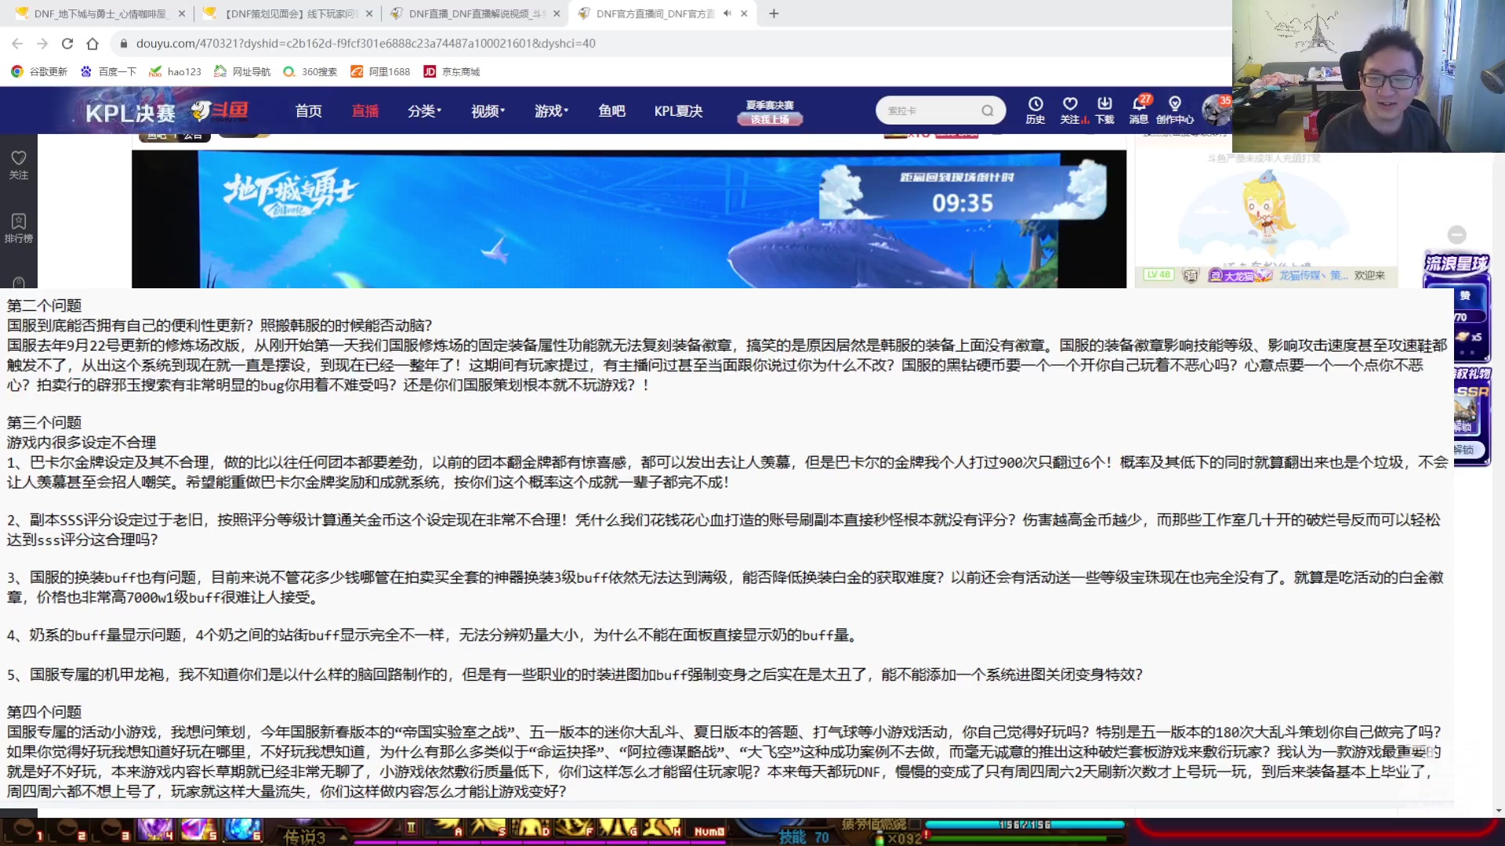Image resolution: width=1505 pixels, height=846 pixels.
Task: Collapse widget with gray minus button
Action: (x=1456, y=234)
